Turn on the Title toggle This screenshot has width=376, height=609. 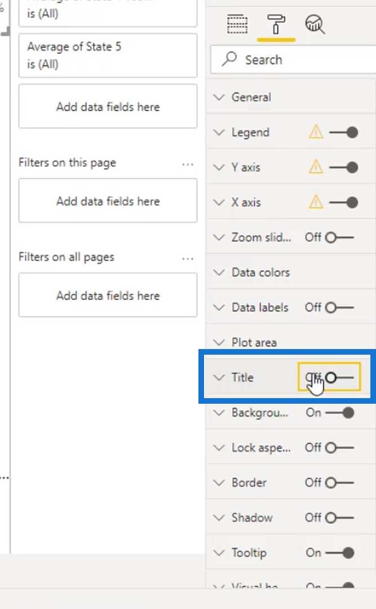(x=339, y=377)
